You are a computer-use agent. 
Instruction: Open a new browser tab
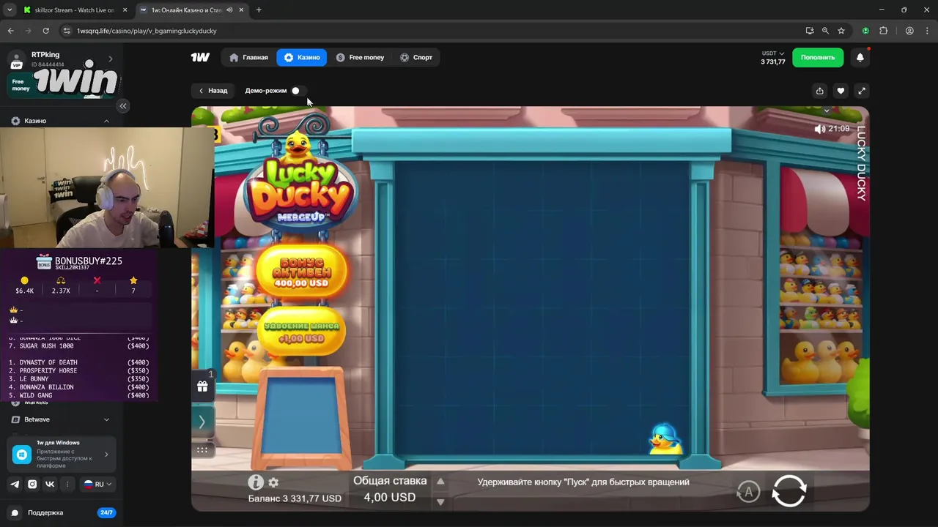pos(259,10)
